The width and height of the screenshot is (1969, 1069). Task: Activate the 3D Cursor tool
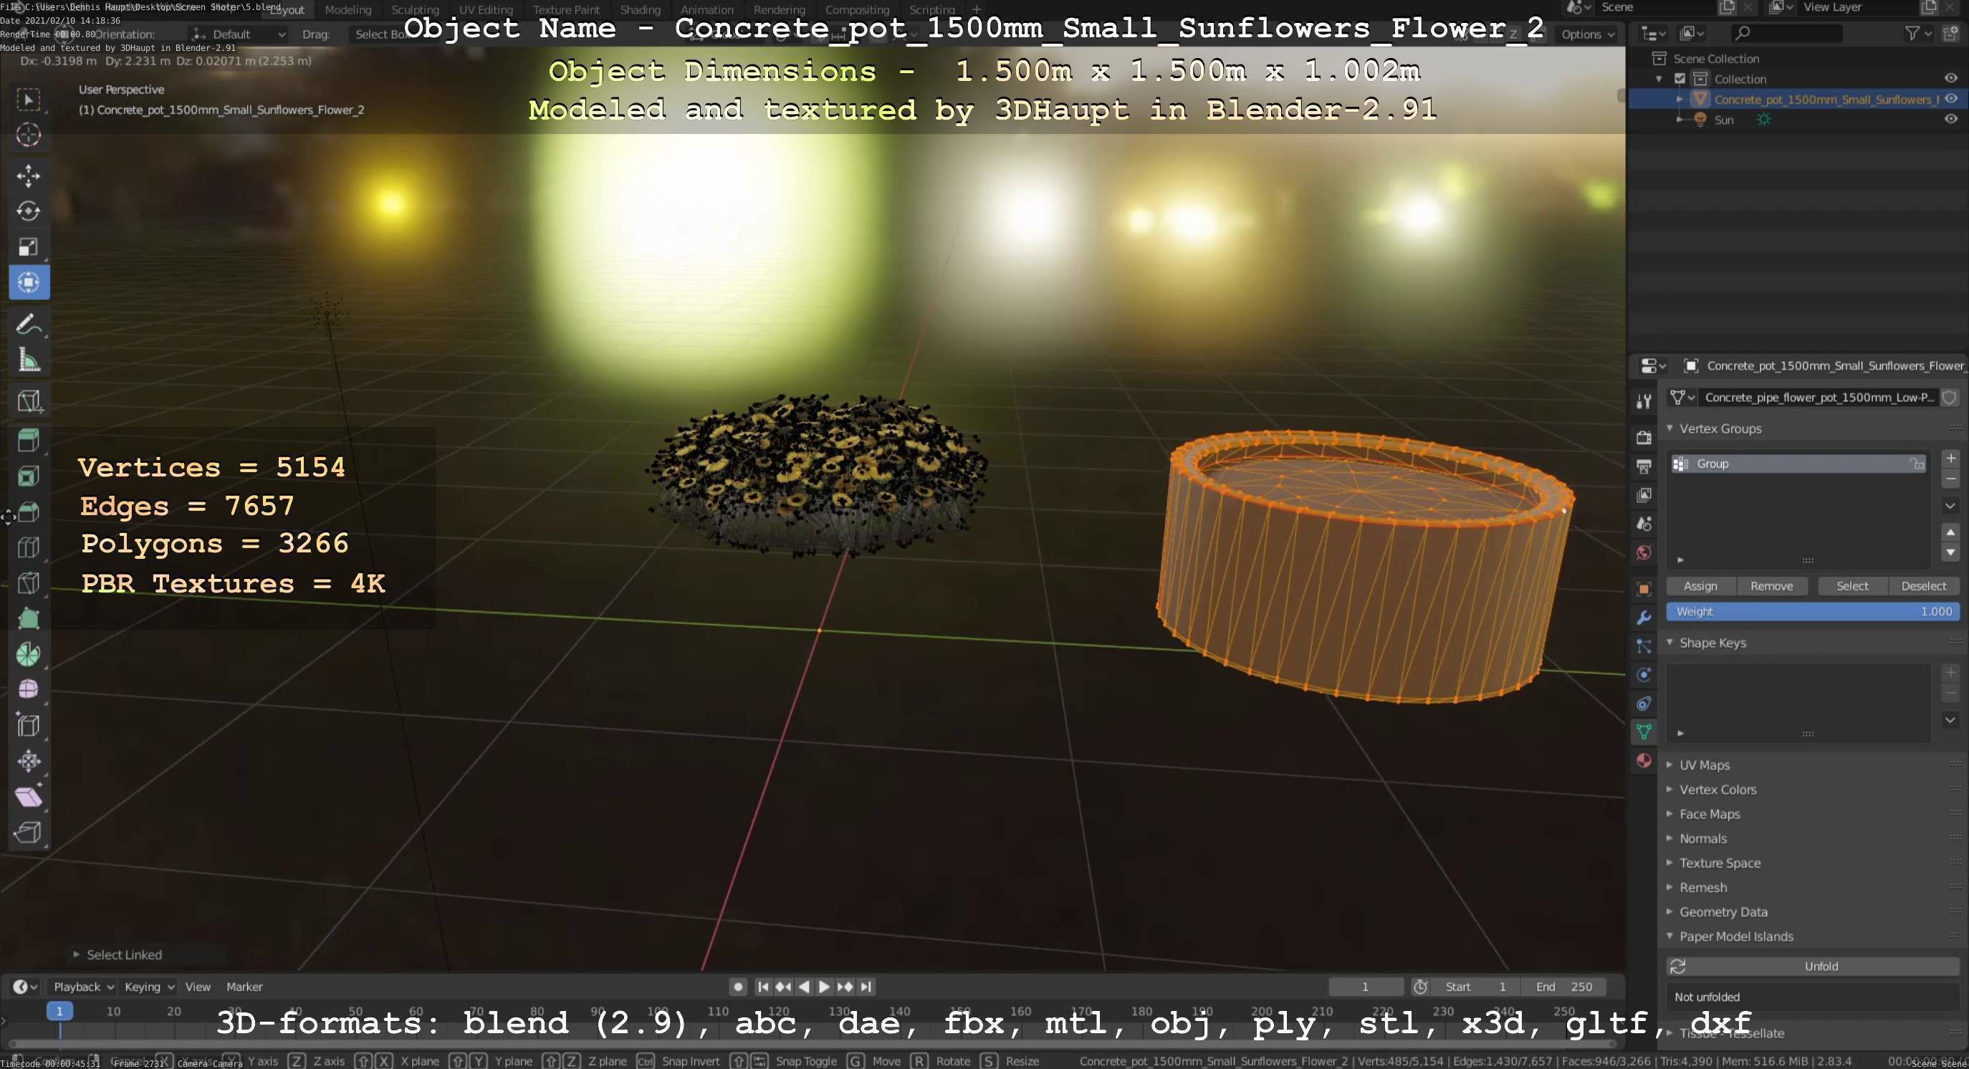pos(29,135)
